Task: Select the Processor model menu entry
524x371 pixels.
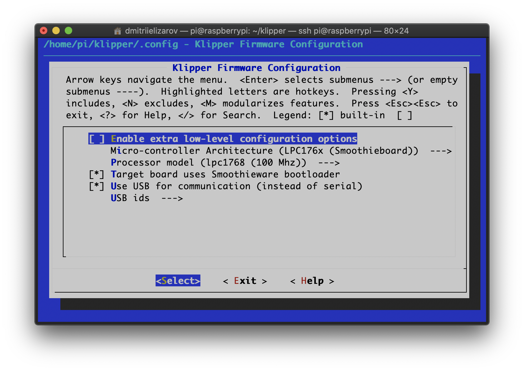Action: 208,163
